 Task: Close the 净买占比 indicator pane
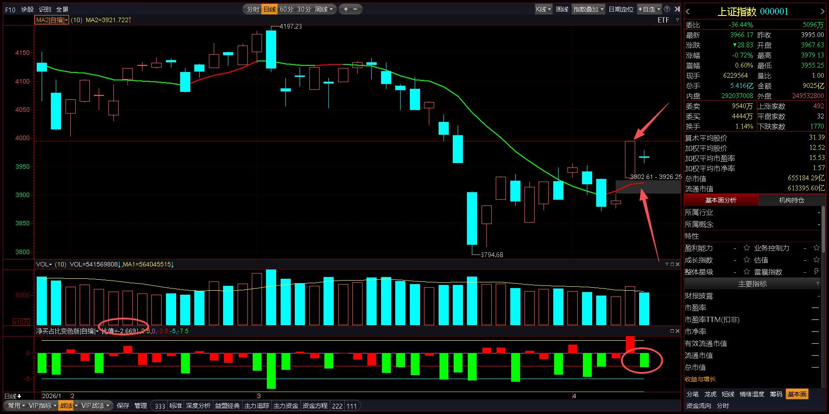(x=678, y=330)
